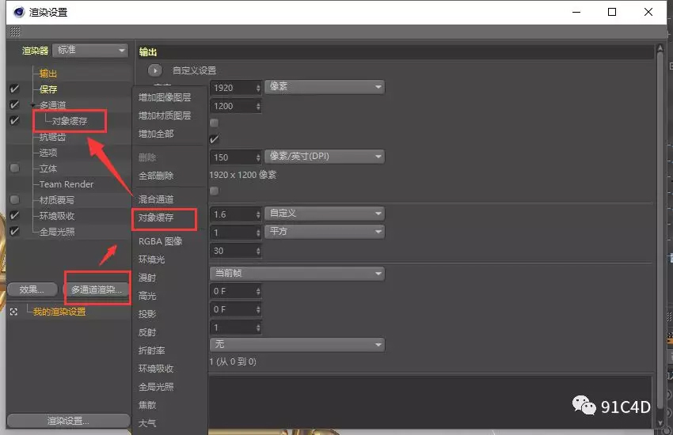Select 混合通道 in the popup menu
This screenshot has height=435, width=673.
[x=156, y=199]
